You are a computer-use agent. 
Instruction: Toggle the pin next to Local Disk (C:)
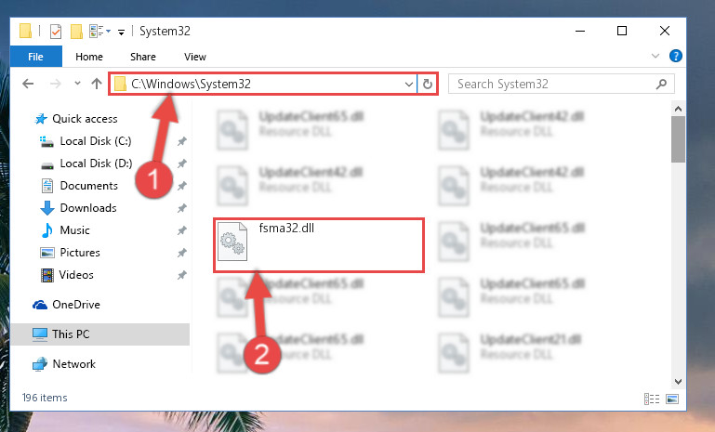pos(181,141)
